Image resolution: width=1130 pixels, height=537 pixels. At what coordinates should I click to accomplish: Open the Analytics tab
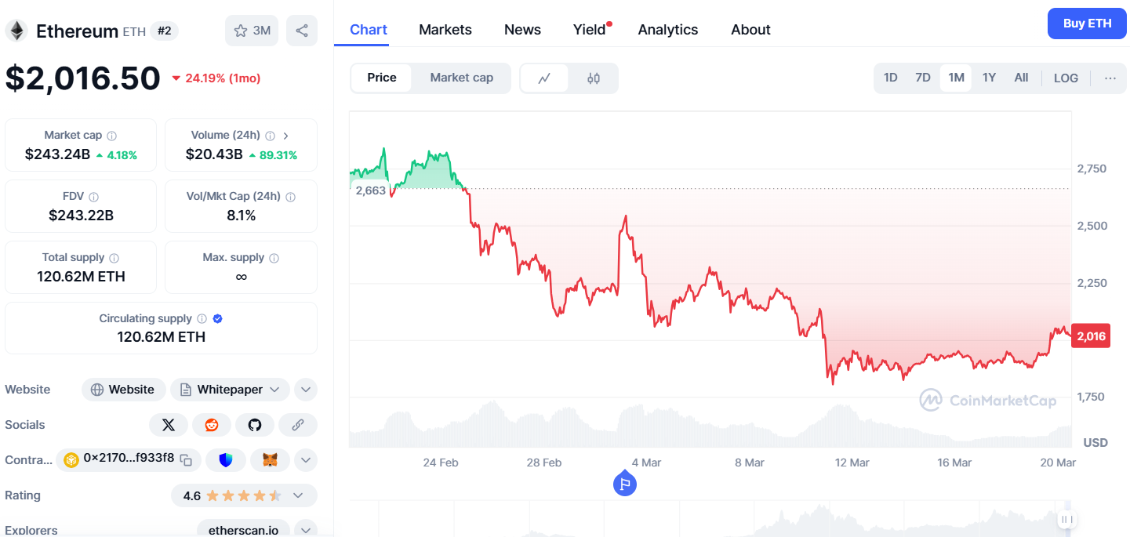coord(667,30)
